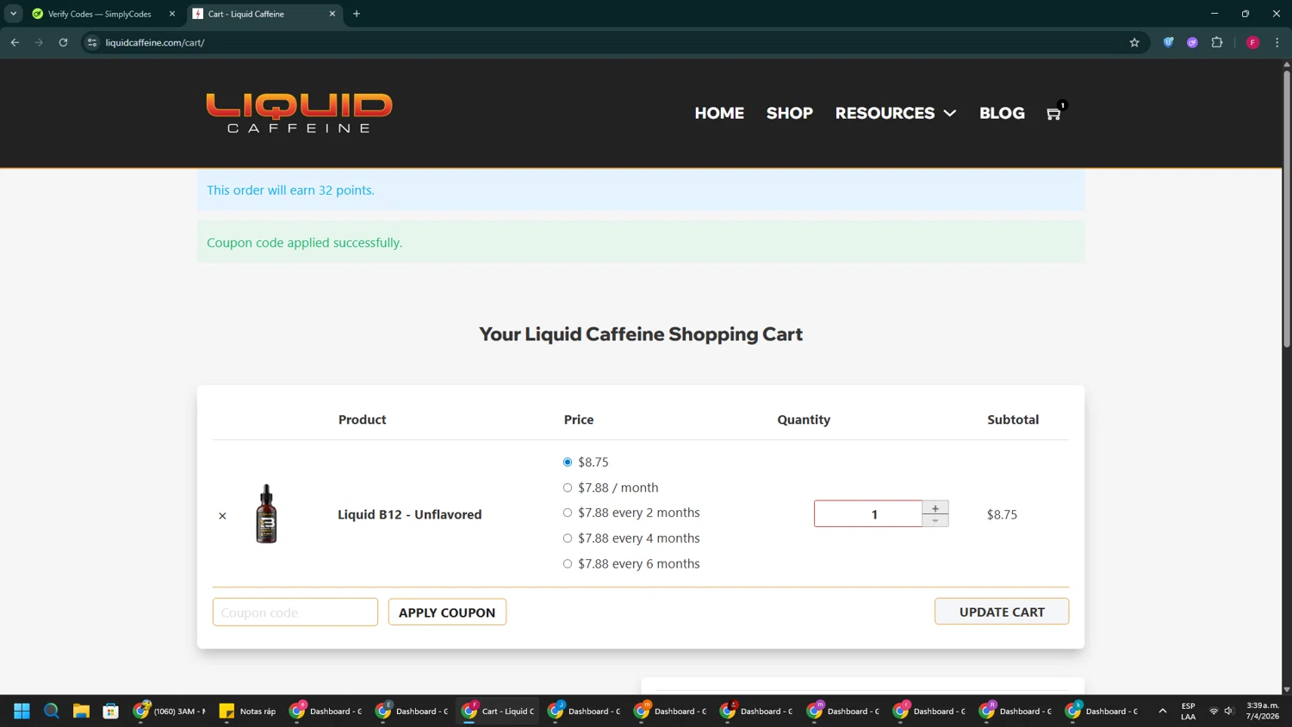This screenshot has height=727, width=1292.
Task: Go back to the previous page
Action: pos(15,42)
